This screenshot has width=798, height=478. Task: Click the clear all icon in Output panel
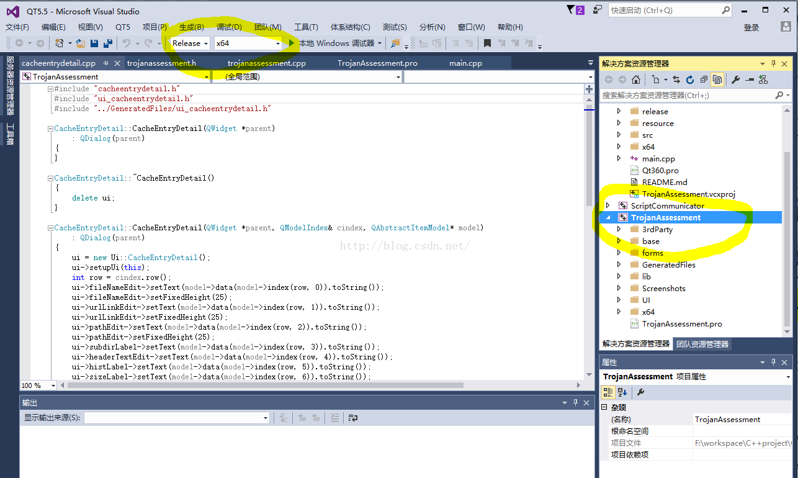(334, 418)
